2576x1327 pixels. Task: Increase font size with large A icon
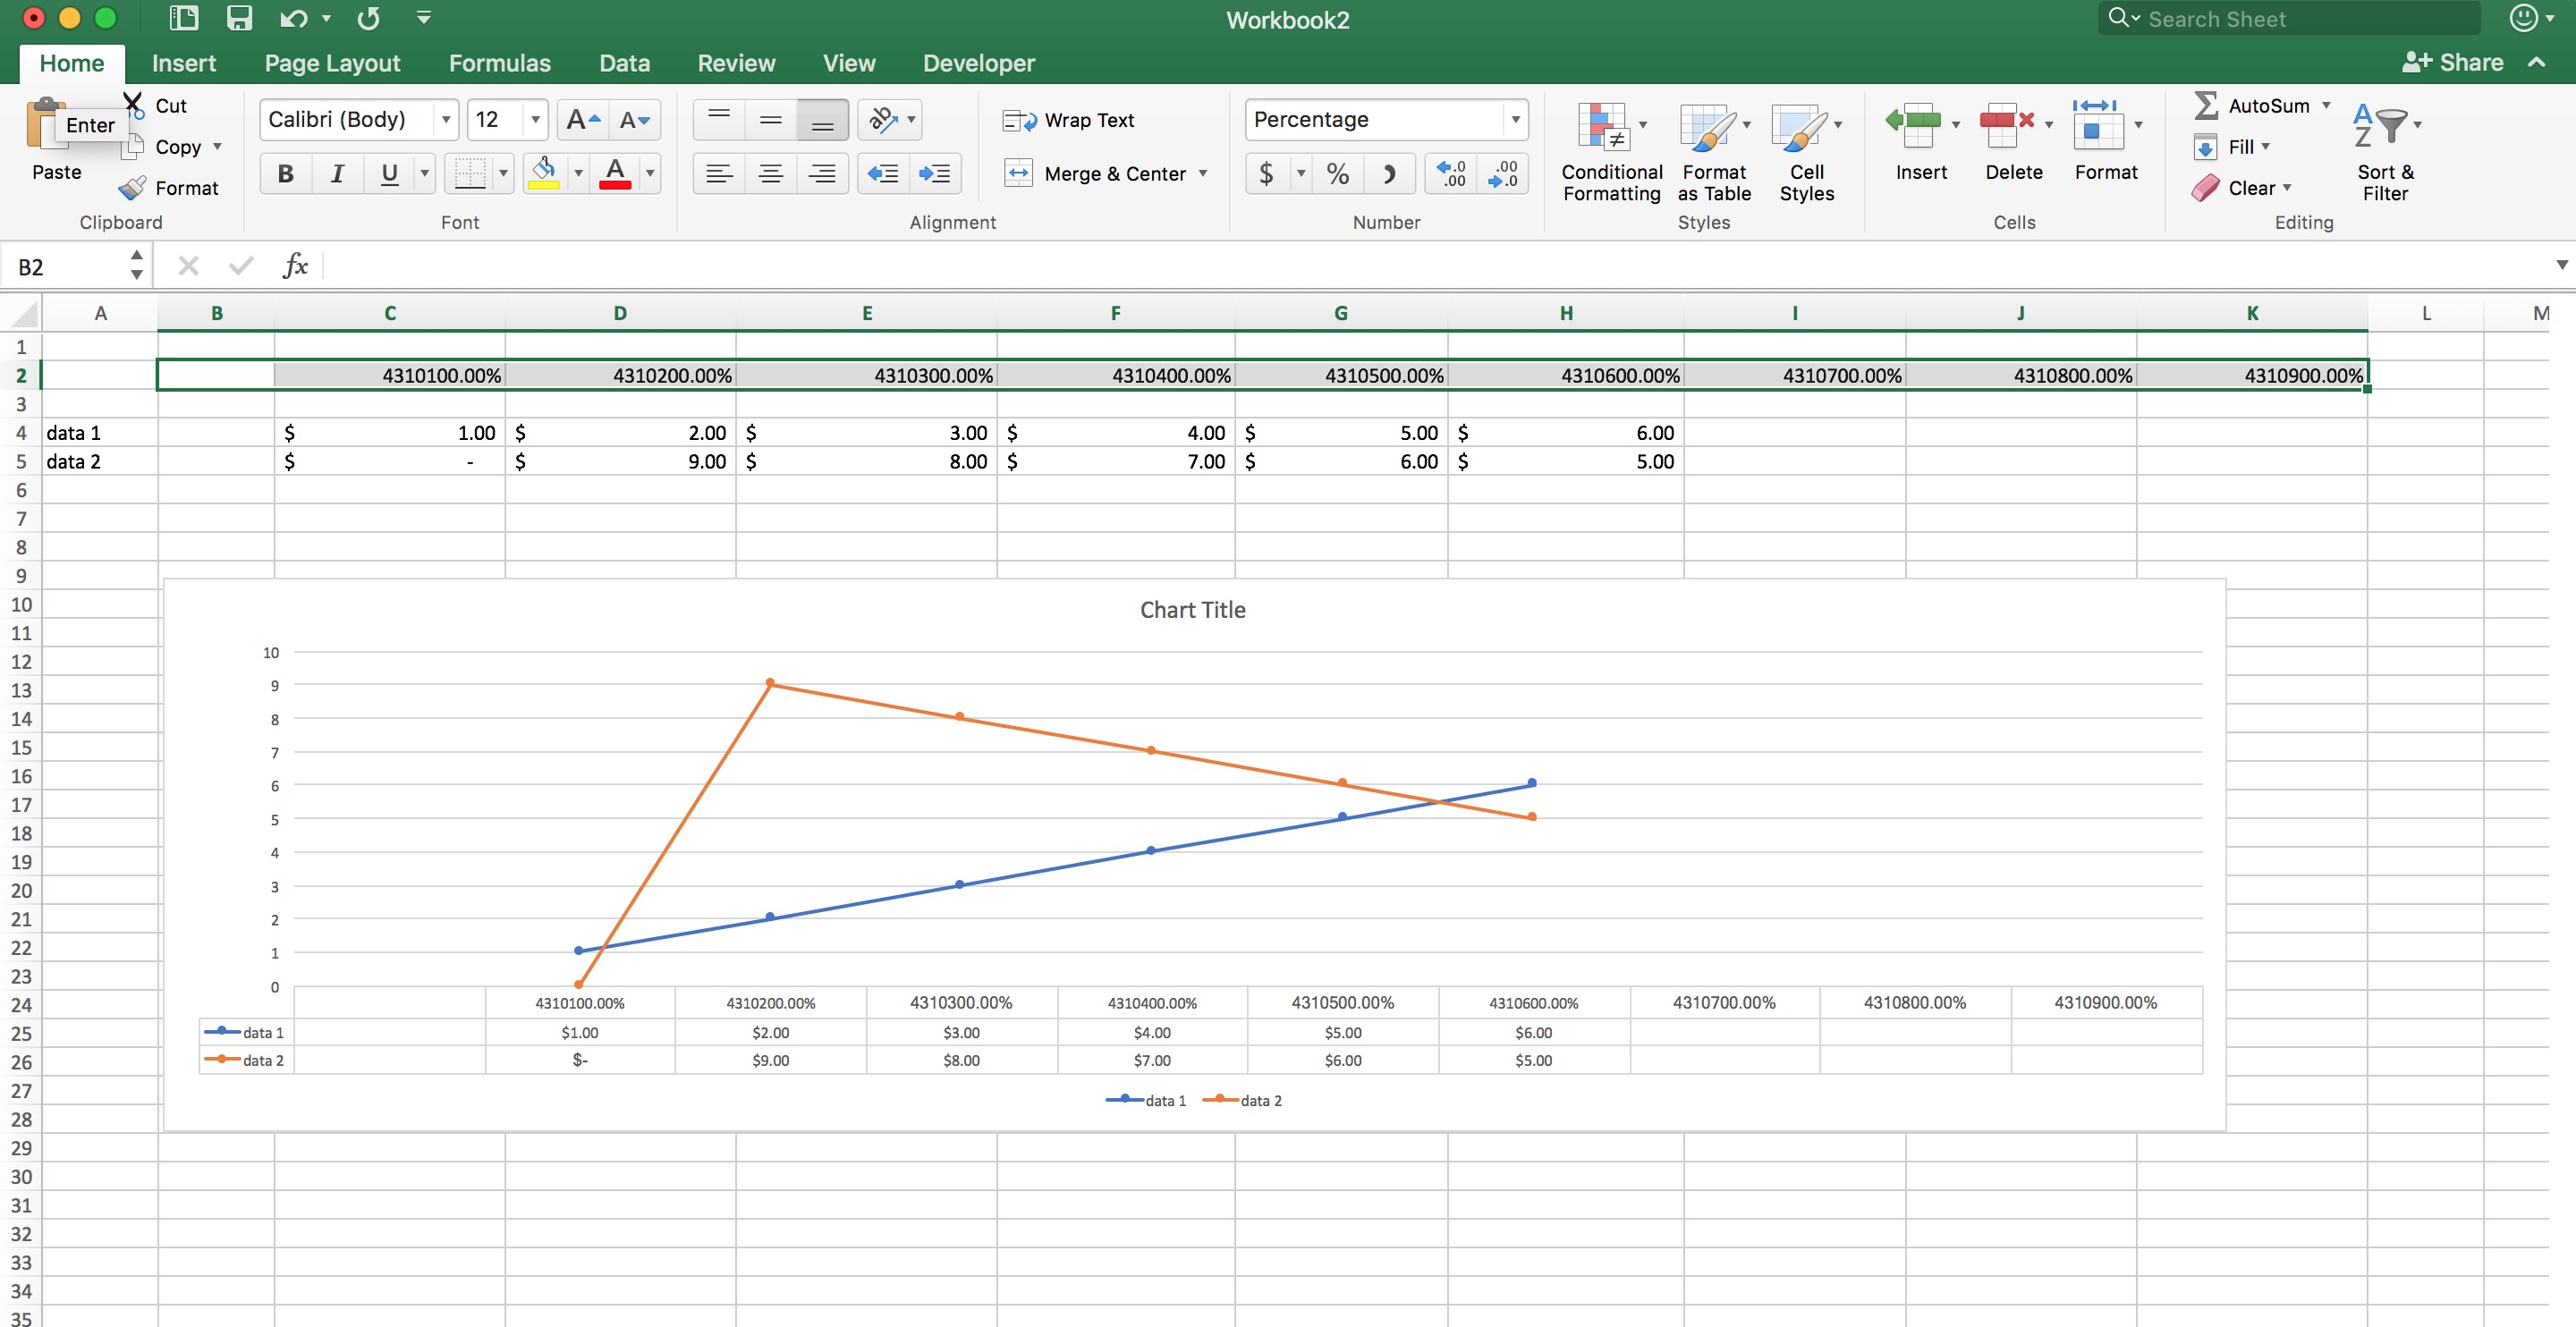click(582, 120)
